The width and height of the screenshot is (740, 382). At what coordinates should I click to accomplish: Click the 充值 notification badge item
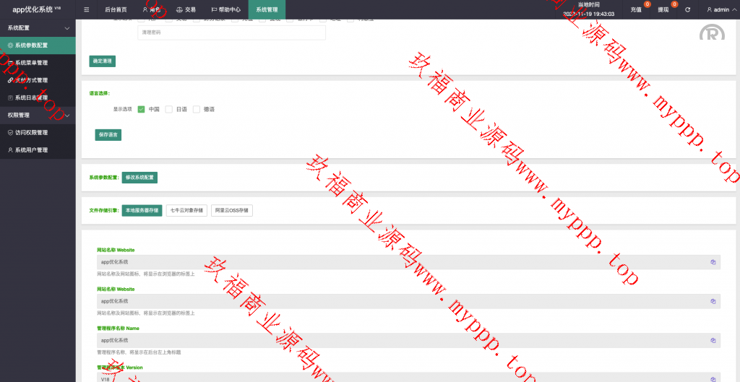[x=637, y=9]
